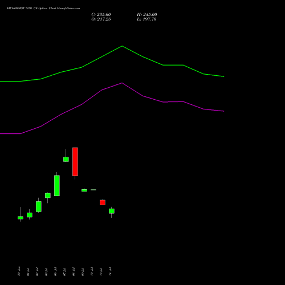Select the small red candlestick near the chart end
Image resolution: width=285 pixels, height=285 pixels.
click(x=103, y=202)
